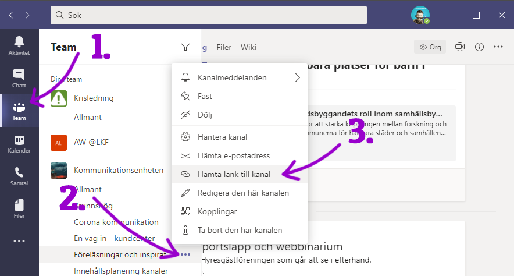Select Hämta länk till kanal
The width and height of the screenshot is (514, 276).
point(240,174)
